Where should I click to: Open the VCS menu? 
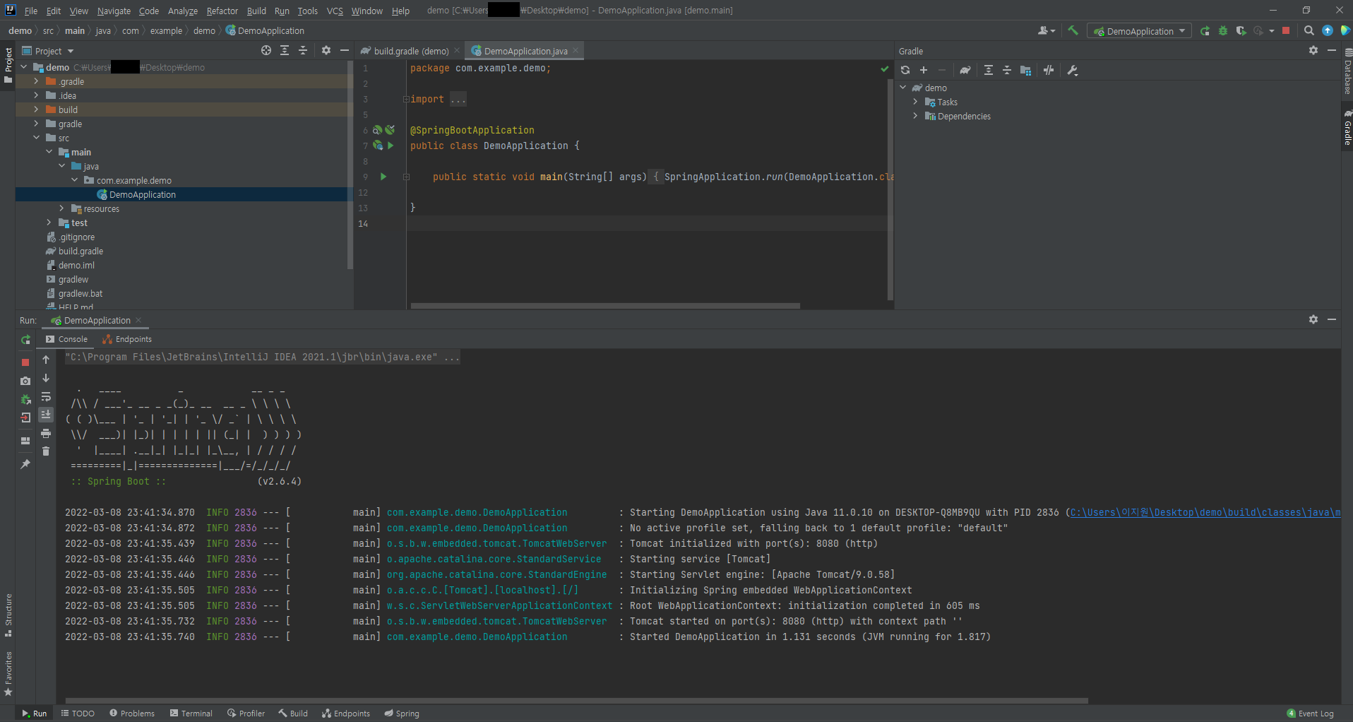point(335,11)
